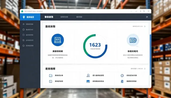Screen dimensions: 171x98
Task: Click the restore-window icon in the title bar
Action: pos(144,11)
